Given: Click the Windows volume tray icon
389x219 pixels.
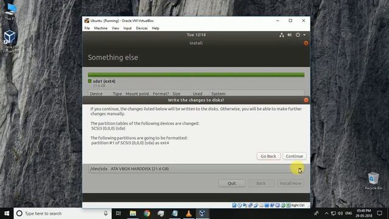Looking at the screenshot, I should pos(340,214).
